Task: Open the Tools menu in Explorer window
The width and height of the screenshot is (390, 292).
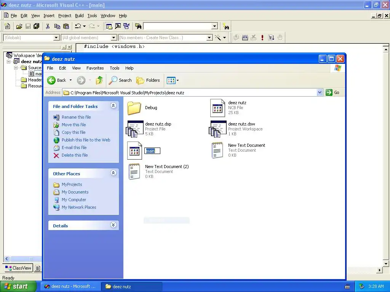Action: pos(114,68)
